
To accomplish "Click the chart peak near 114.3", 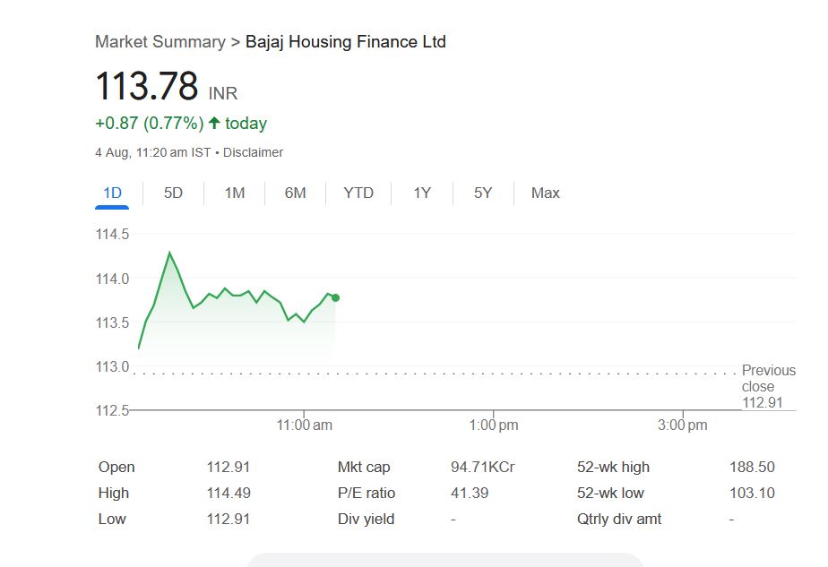I will (x=168, y=253).
